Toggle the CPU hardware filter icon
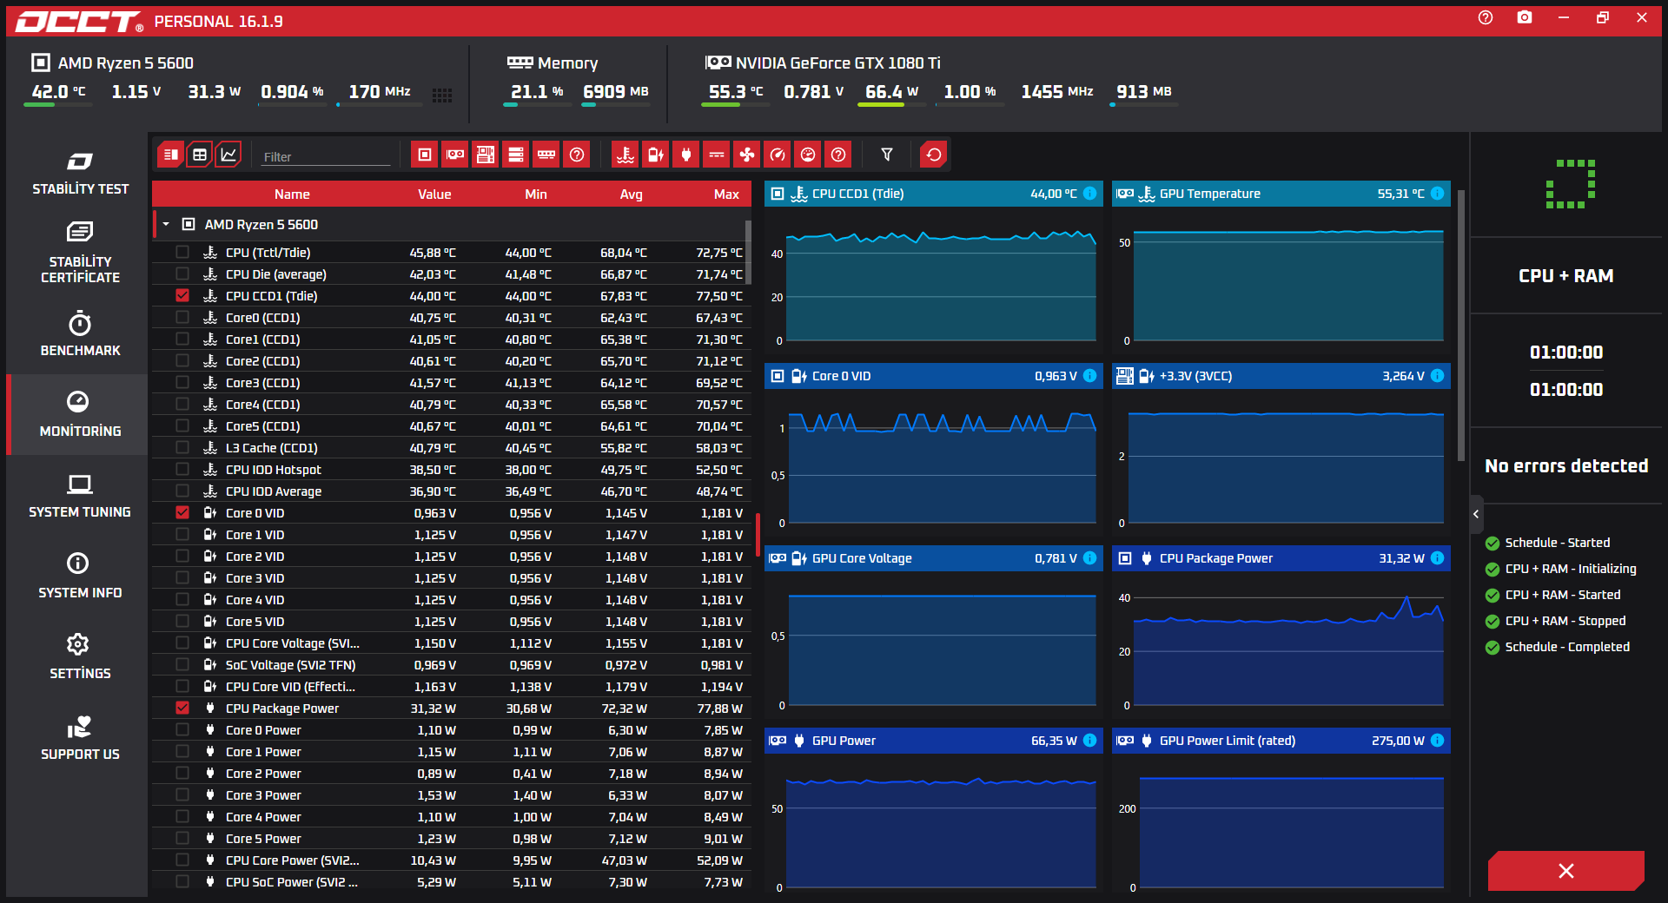The height and width of the screenshot is (903, 1668). coord(425,155)
